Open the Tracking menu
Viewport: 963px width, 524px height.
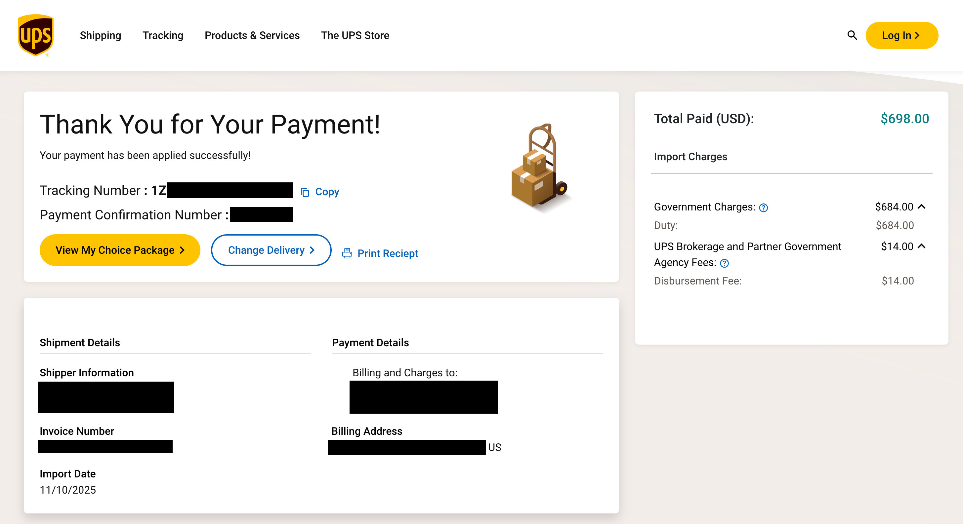(x=163, y=35)
